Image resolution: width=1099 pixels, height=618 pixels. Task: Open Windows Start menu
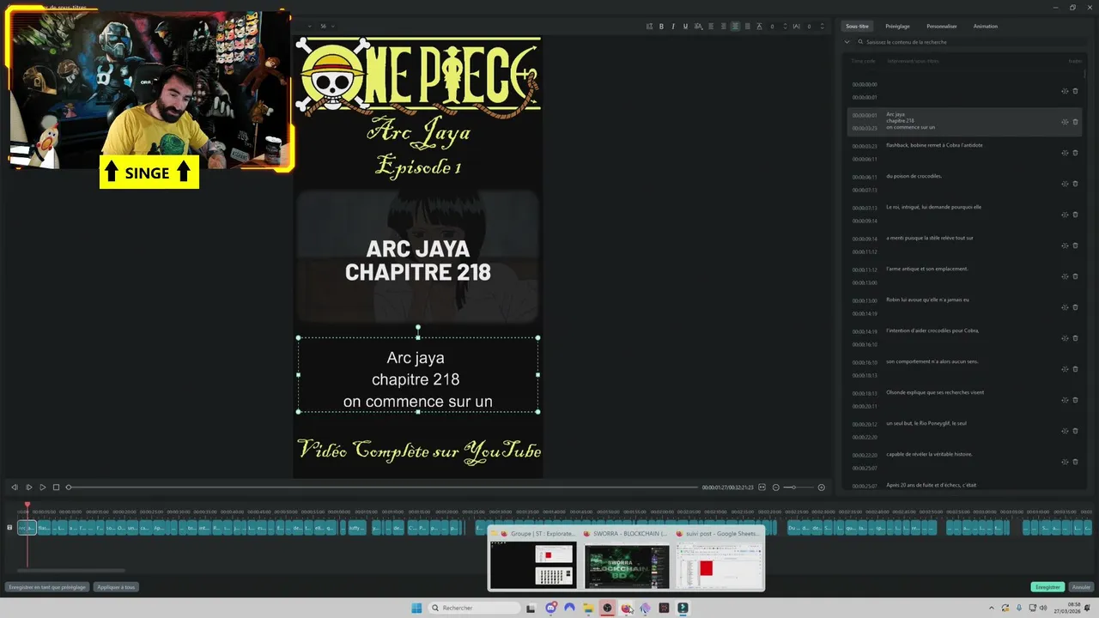coord(416,608)
